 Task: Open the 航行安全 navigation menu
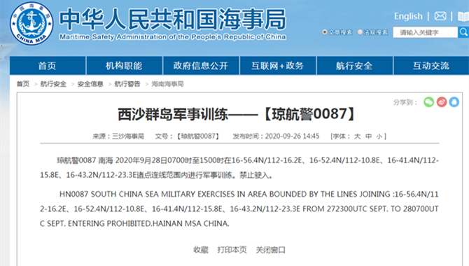354,66
